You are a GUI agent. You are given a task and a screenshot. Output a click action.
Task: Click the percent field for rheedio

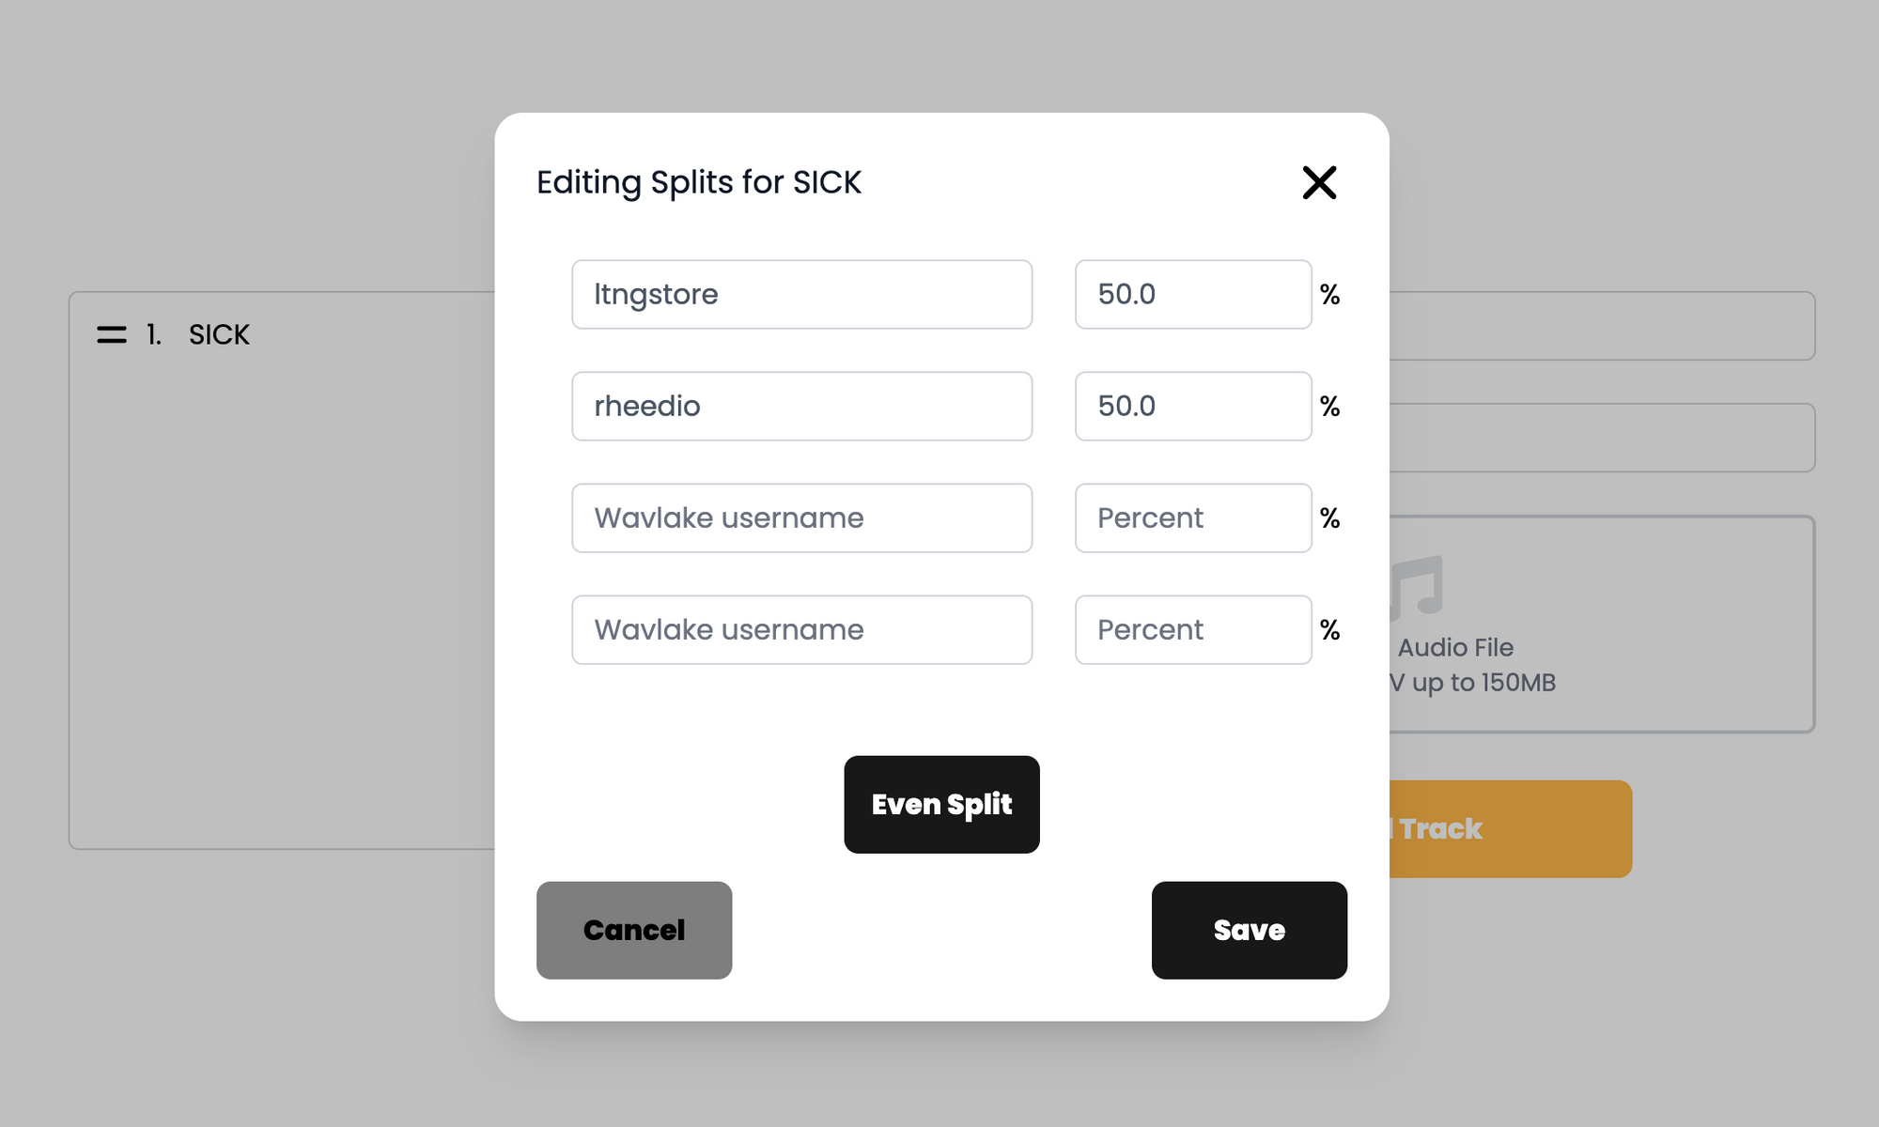tap(1193, 406)
